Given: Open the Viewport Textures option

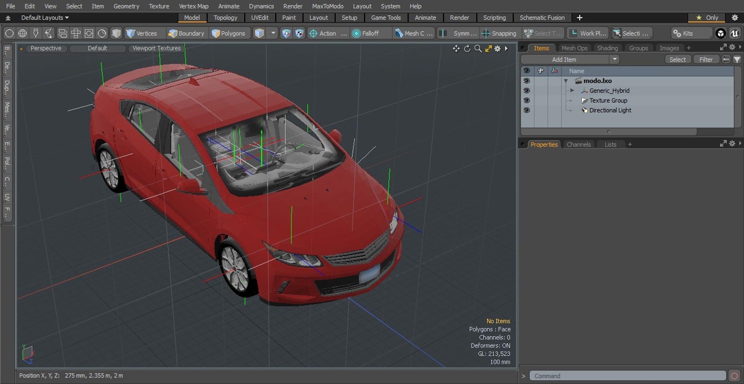Looking at the screenshot, I should [x=157, y=48].
